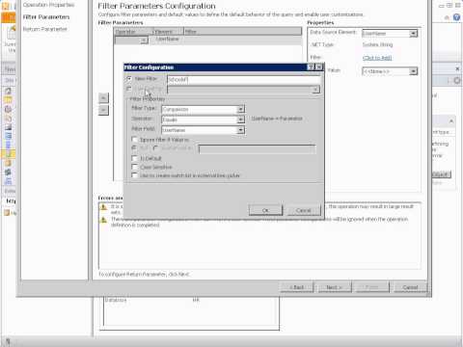The image size is (463, 347).
Task: Open the Data Sources navigation icon
Action: click(8, 163)
